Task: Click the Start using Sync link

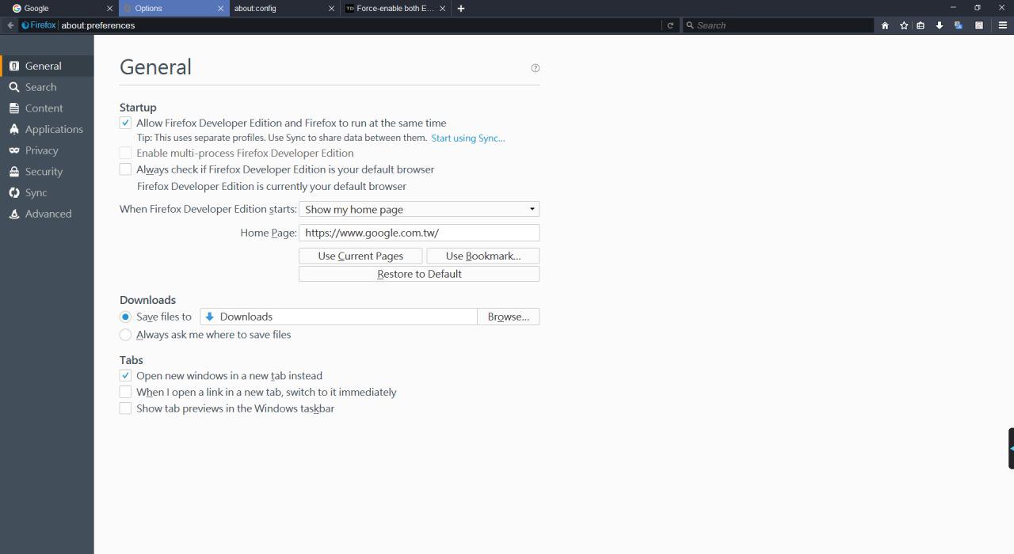Action: click(467, 138)
